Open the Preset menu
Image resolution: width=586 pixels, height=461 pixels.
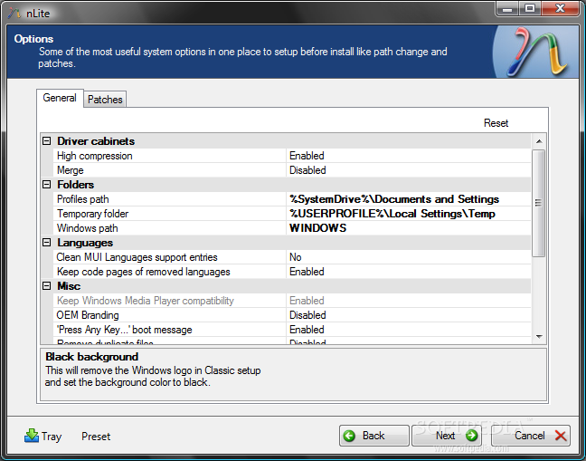point(96,437)
